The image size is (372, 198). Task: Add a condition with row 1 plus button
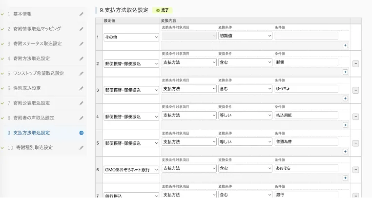click(x=345, y=45)
